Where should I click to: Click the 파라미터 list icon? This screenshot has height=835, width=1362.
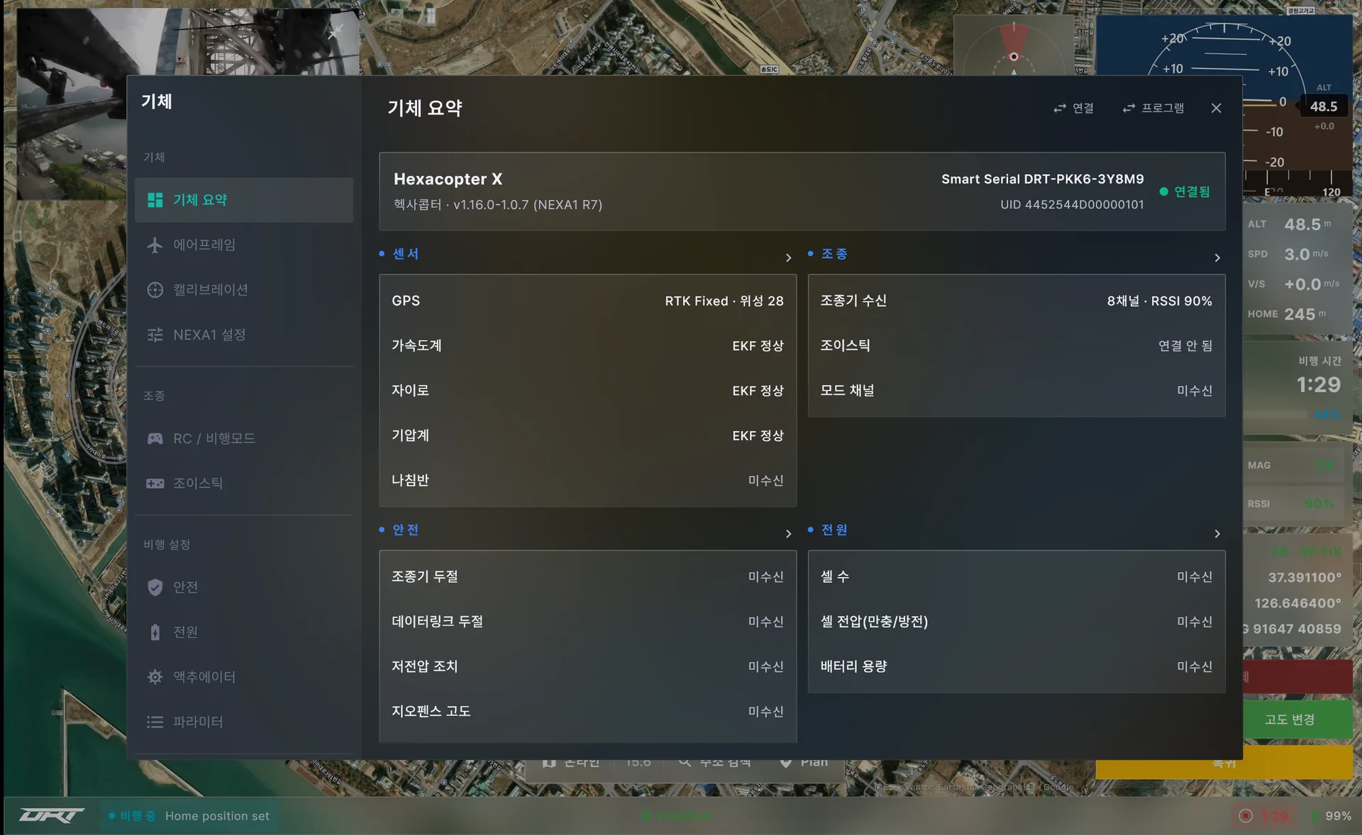[155, 722]
